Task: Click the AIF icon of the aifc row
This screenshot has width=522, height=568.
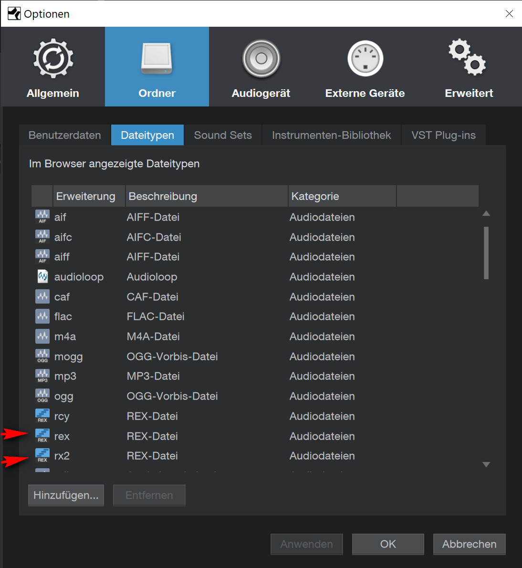Action: pos(42,237)
